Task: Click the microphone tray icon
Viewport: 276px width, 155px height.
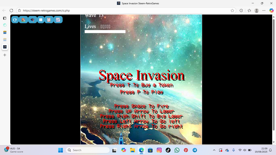Action: coord(234,150)
